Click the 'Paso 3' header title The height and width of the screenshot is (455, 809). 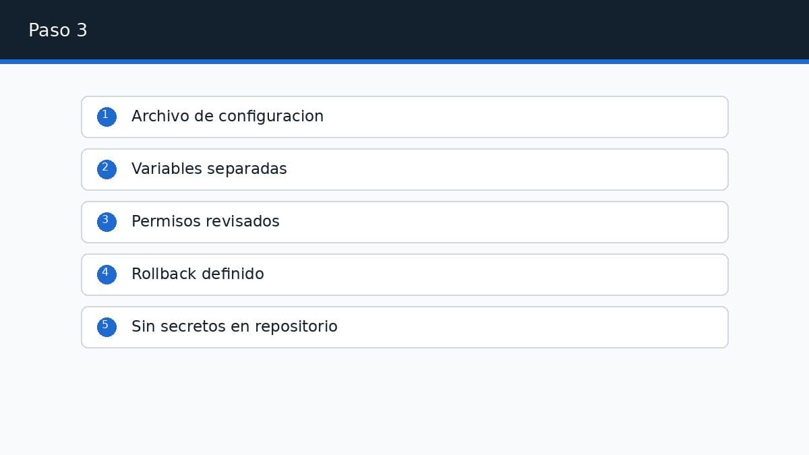tap(58, 30)
